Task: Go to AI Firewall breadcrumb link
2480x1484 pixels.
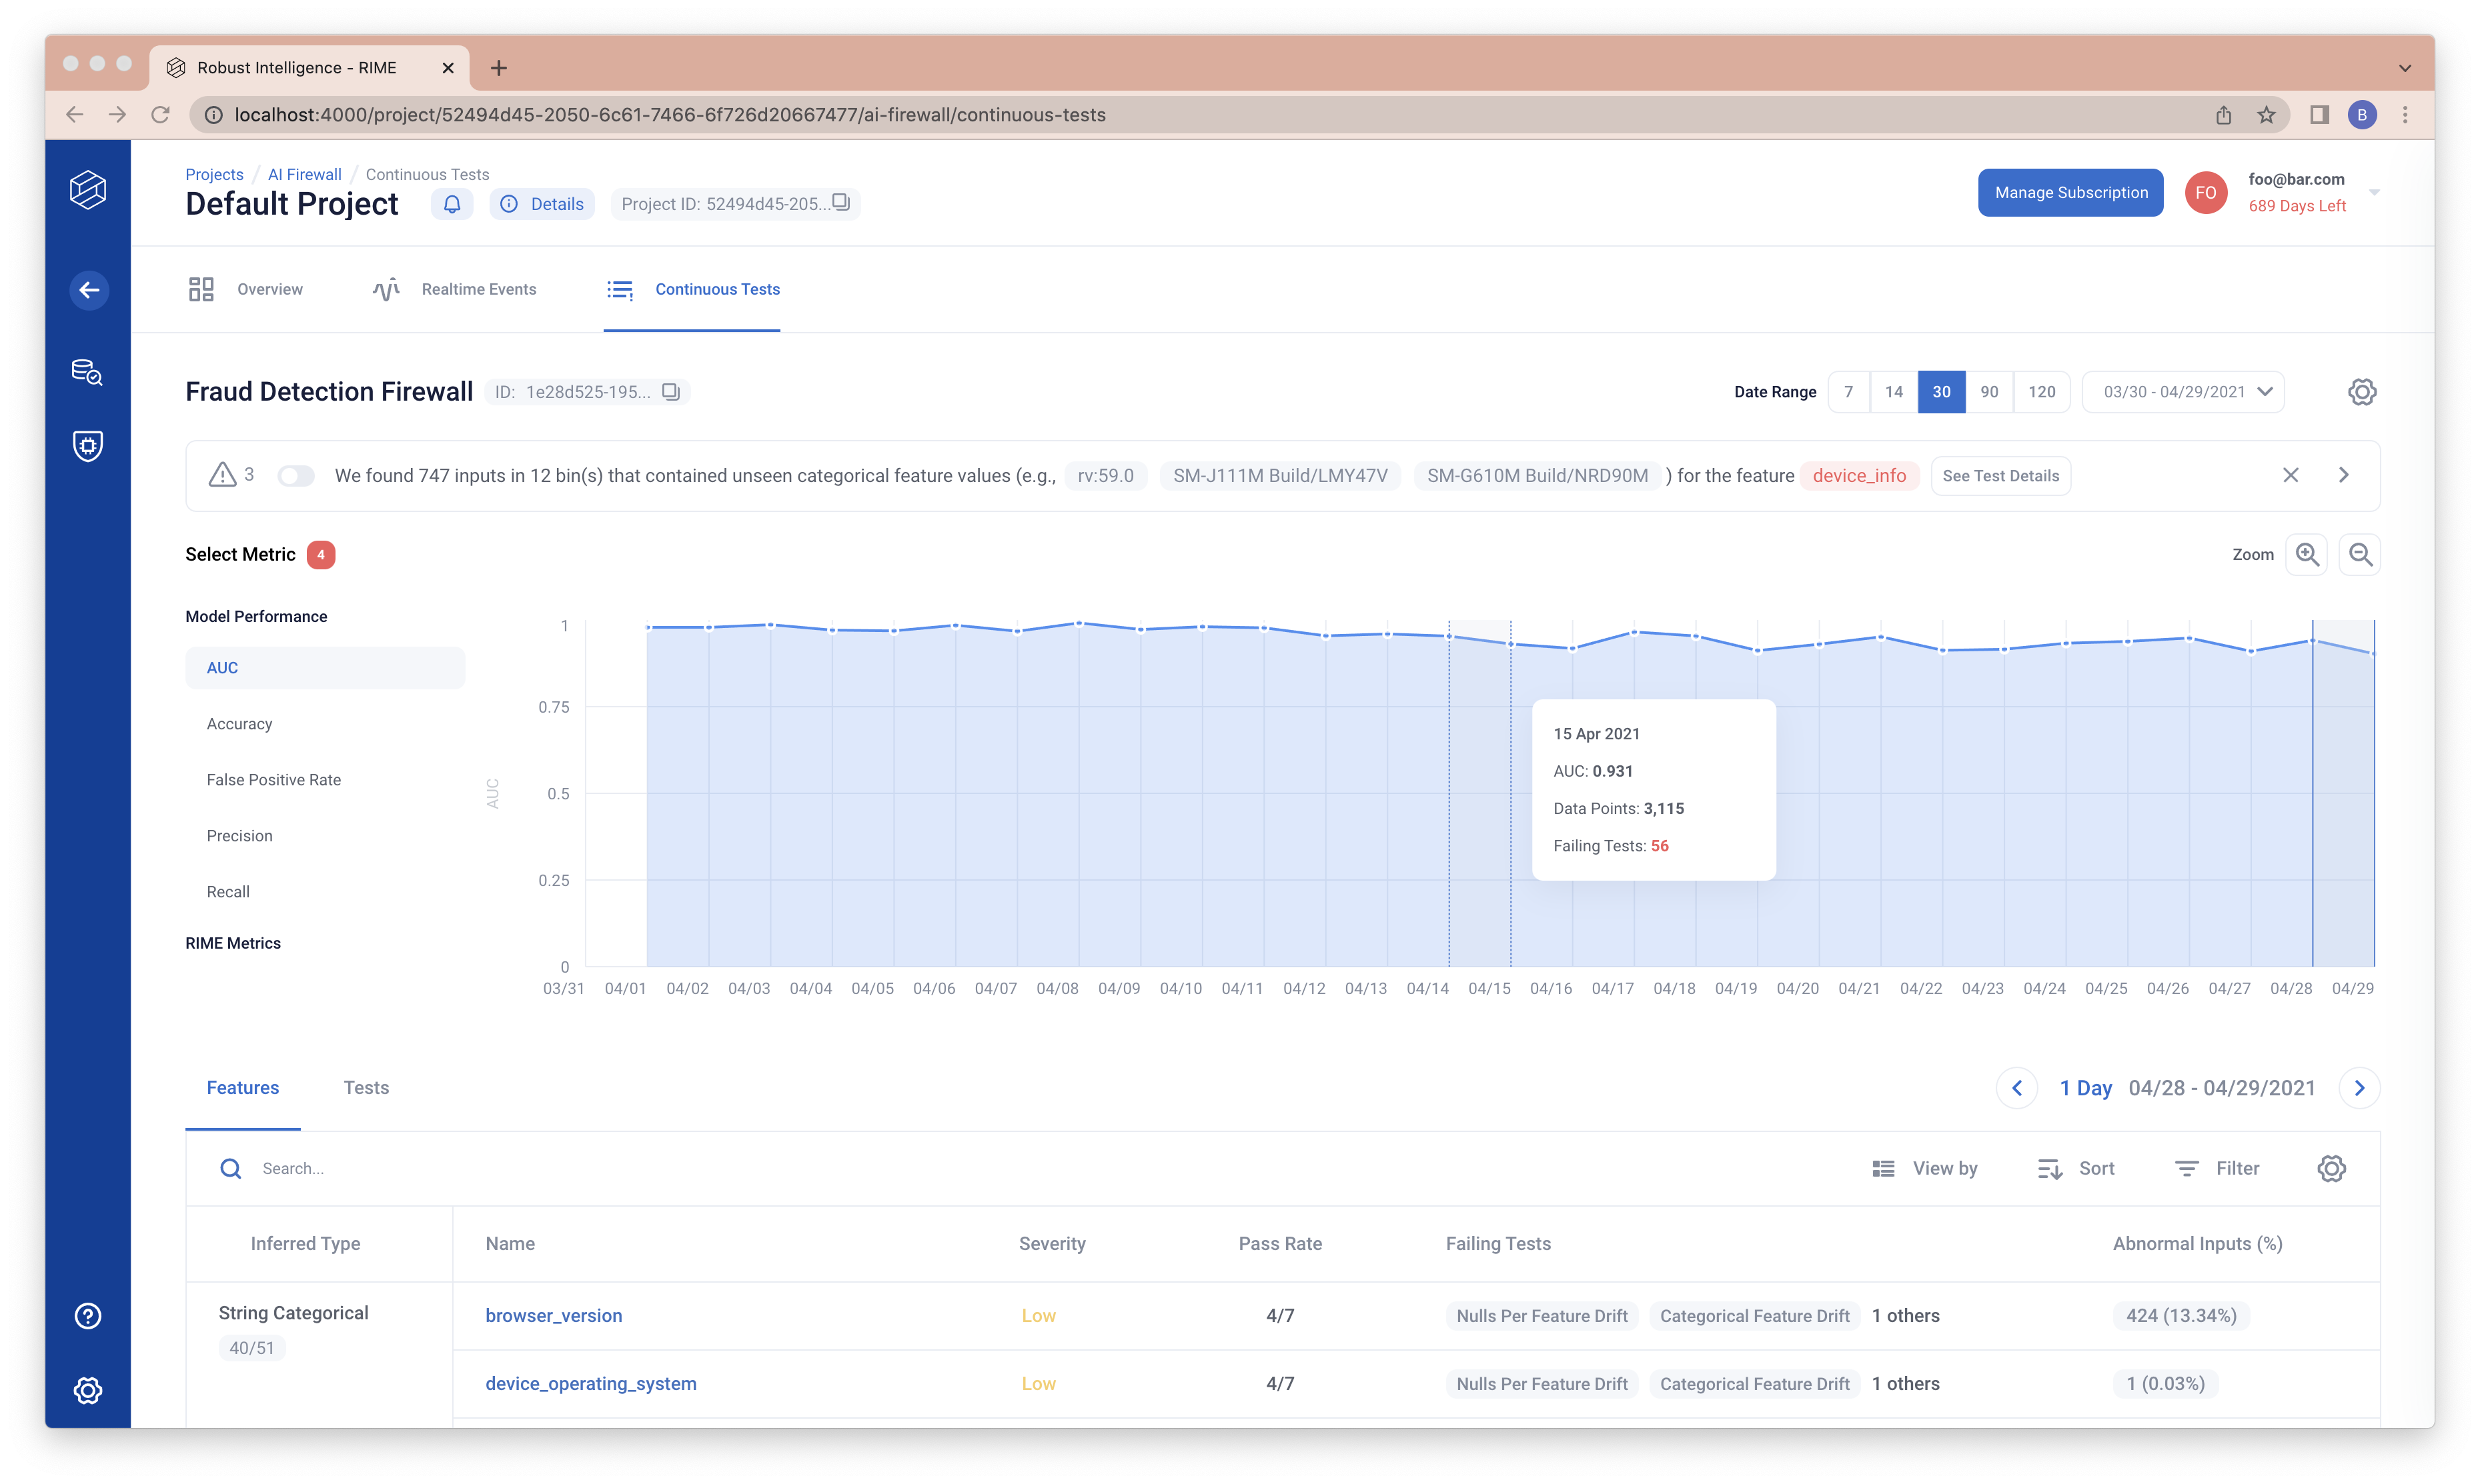Action: click(x=304, y=174)
